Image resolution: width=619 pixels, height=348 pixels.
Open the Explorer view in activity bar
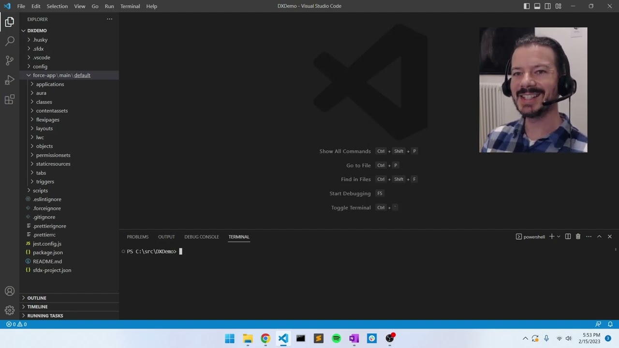tap(10, 22)
